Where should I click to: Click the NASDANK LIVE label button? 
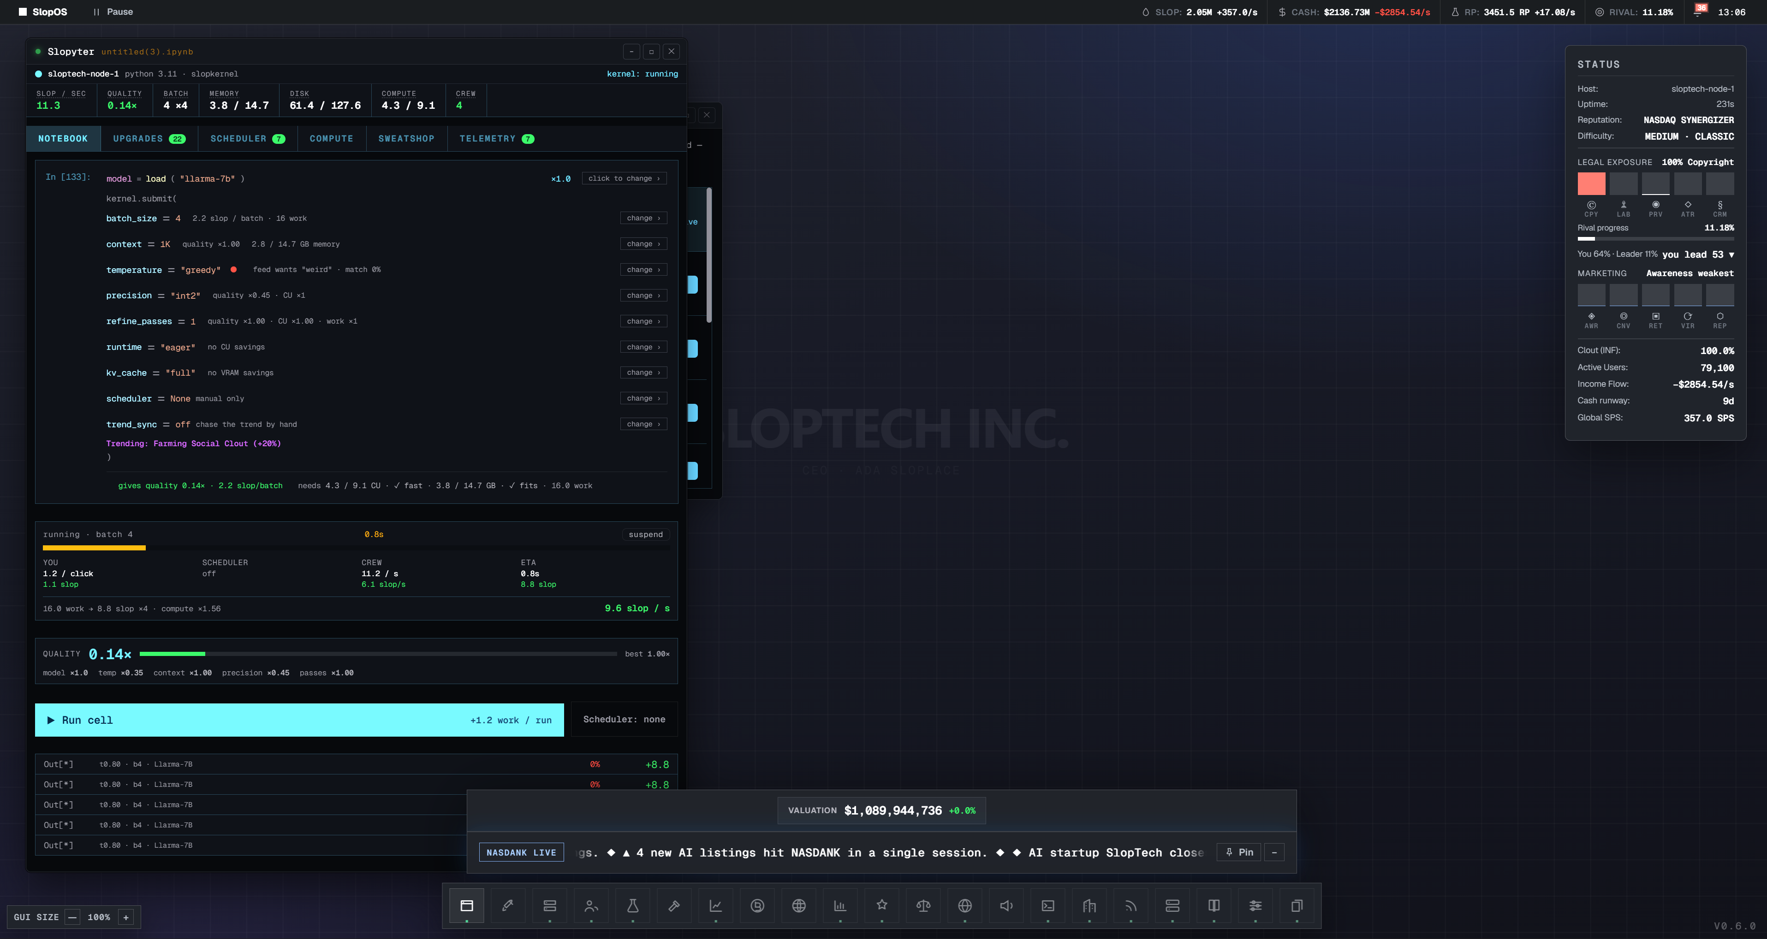(521, 852)
